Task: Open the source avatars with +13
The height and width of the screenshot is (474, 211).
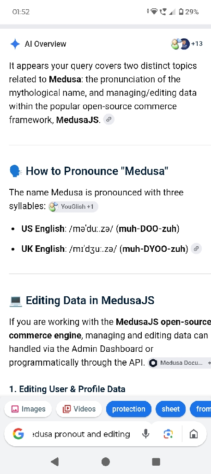Action: [187, 44]
